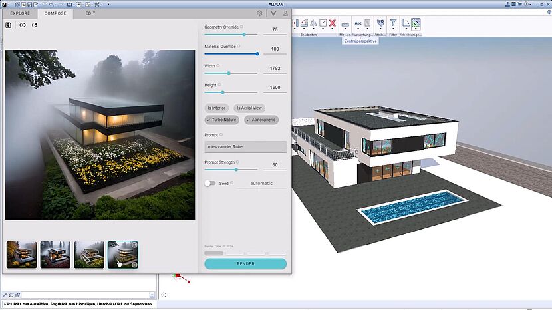Viewport: 552px width, 310px height.
Task: Toggle the preview eye icon
Action: (x=23, y=25)
